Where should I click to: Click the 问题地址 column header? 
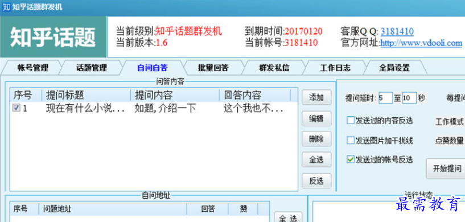click(x=113, y=209)
